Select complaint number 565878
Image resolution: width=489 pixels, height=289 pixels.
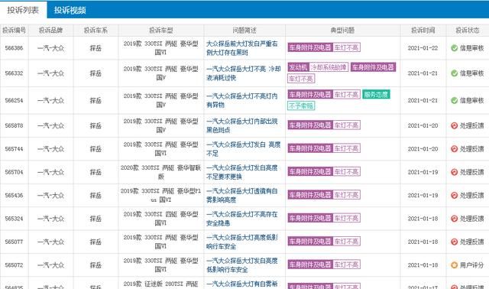[x=14, y=125]
